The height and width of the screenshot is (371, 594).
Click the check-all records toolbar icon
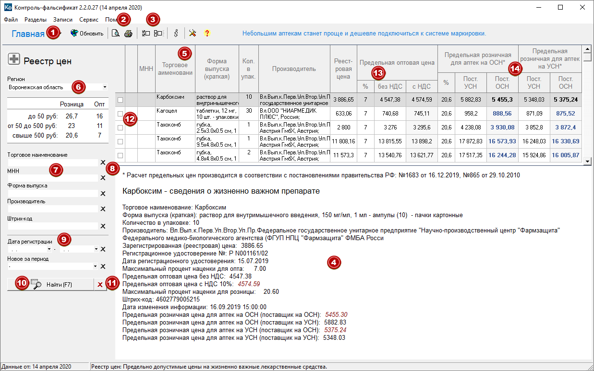146,34
